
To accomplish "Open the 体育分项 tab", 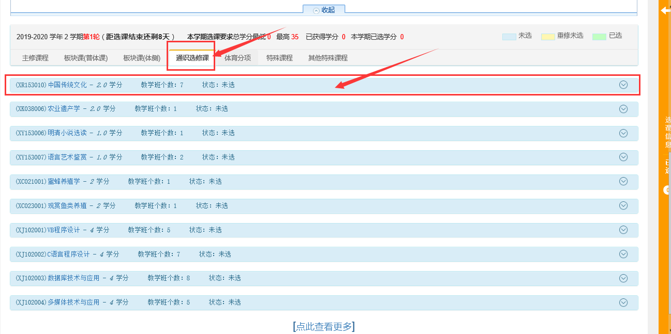I will coord(237,58).
